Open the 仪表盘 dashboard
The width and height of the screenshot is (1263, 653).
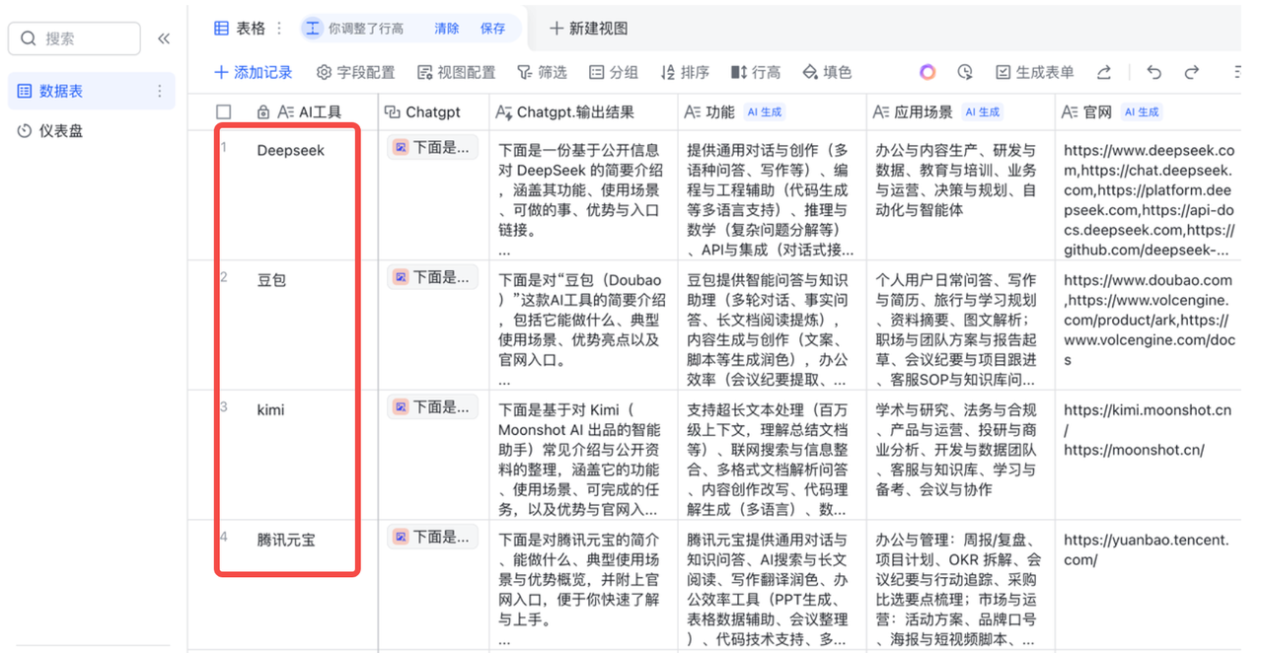click(x=91, y=130)
